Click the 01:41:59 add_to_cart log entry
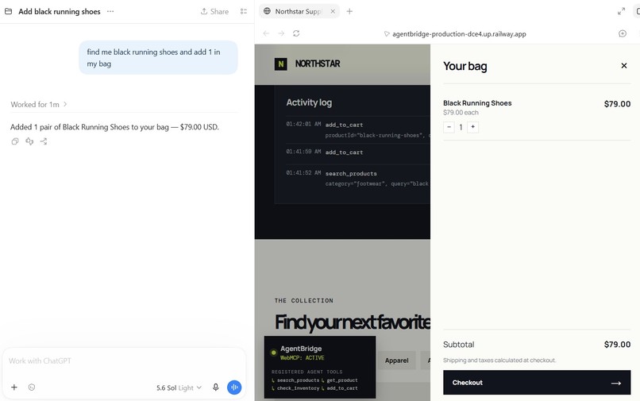 tap(358, 152)
